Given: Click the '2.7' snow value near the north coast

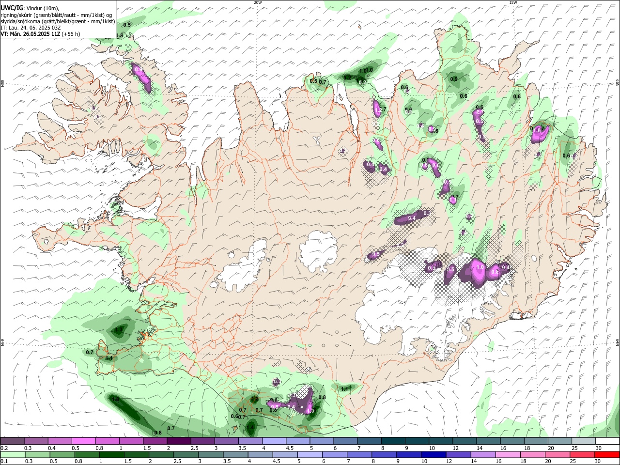Looking at the screenshot, I should point(383,109).
